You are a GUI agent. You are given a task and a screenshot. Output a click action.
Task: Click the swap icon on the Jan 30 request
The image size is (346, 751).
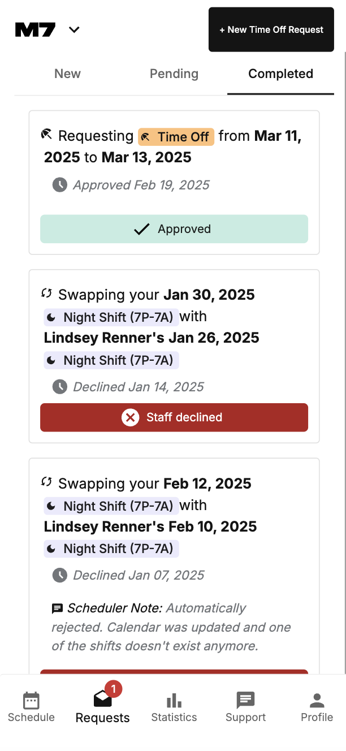[x=46, y=293]
